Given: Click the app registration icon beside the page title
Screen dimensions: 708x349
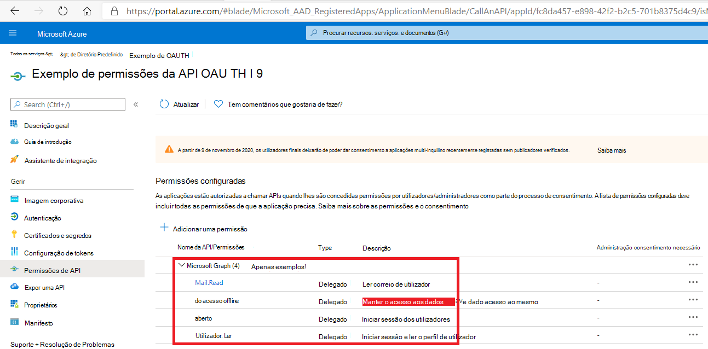Looking at the screenshot, I should (18, 76).
